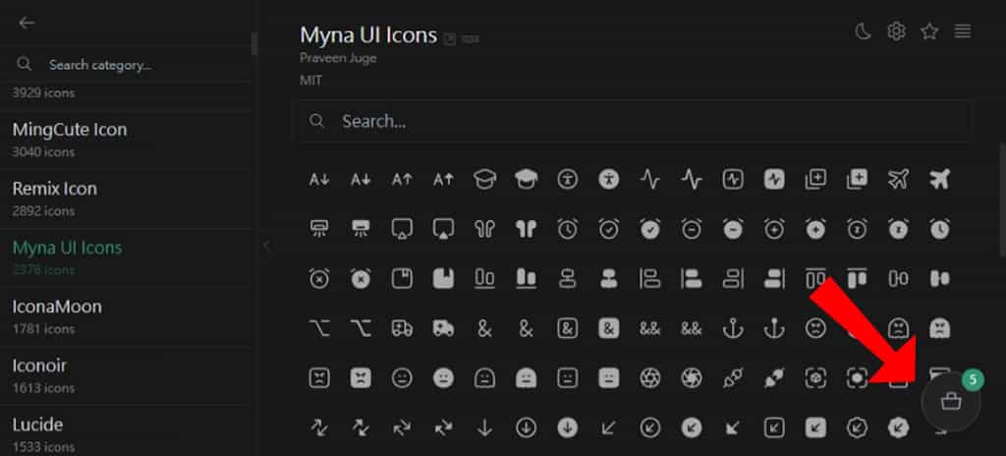Open the IconaMoon collection
Viewport: 1006px width, 456px height.
[x=126, y=316]
